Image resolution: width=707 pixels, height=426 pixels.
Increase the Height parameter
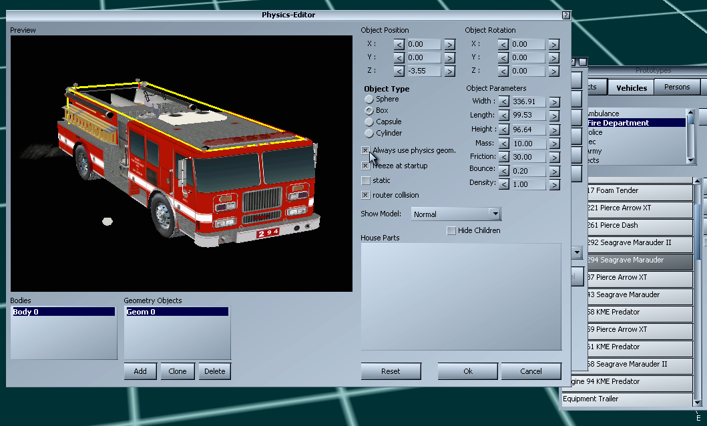pos(555,130)
